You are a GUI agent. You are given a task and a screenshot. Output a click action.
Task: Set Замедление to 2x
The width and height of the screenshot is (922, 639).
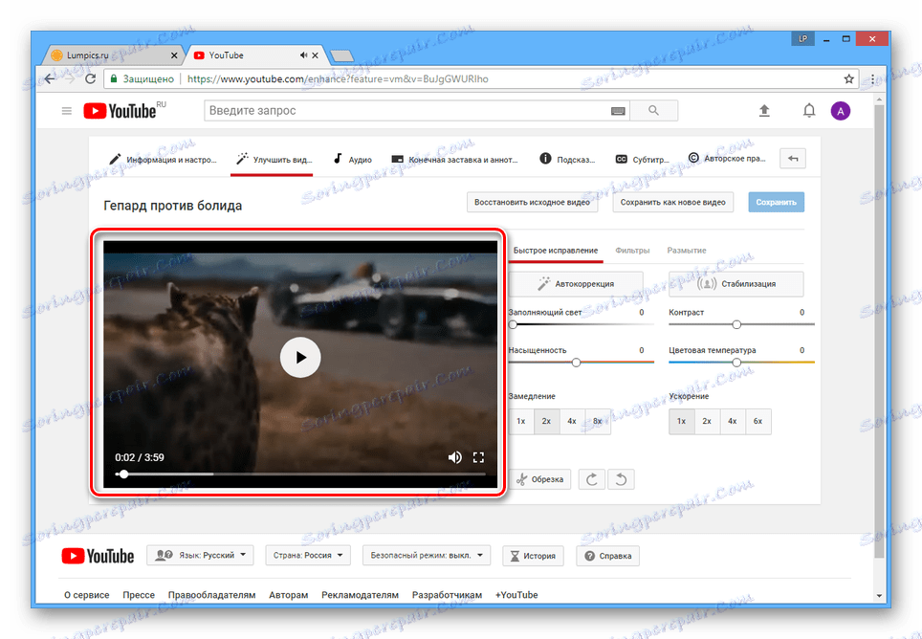546,422
